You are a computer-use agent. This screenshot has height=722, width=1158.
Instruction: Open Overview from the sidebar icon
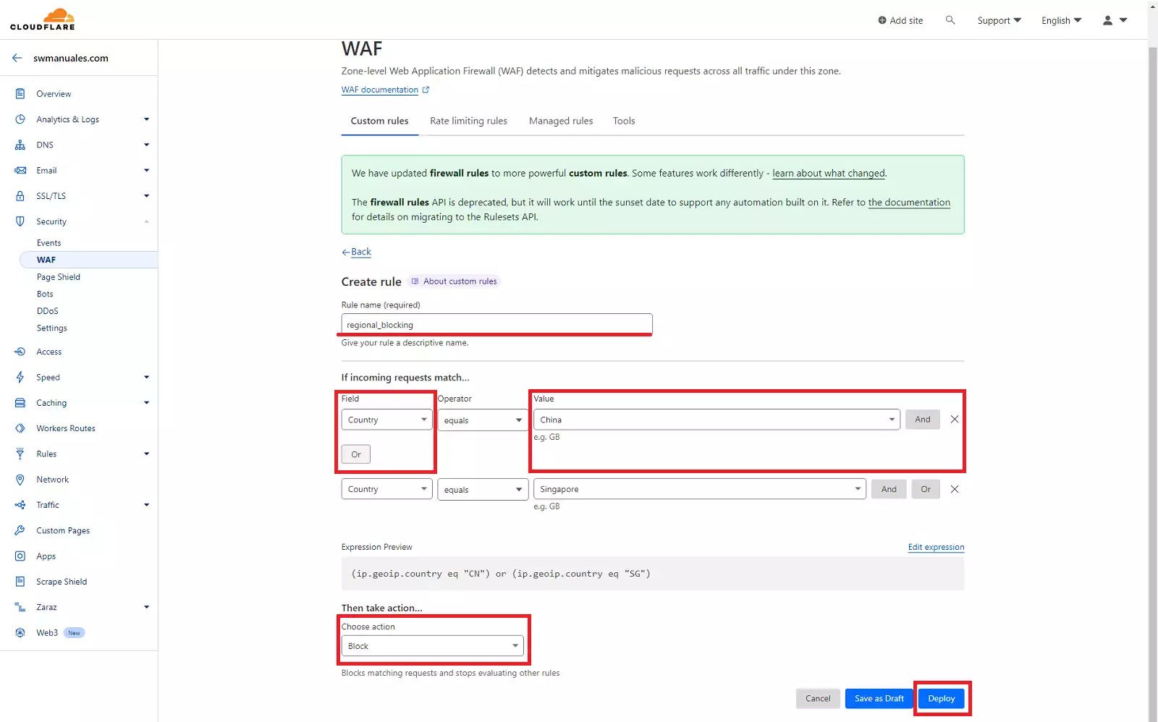pyautogui.click(x=20, y=94)
